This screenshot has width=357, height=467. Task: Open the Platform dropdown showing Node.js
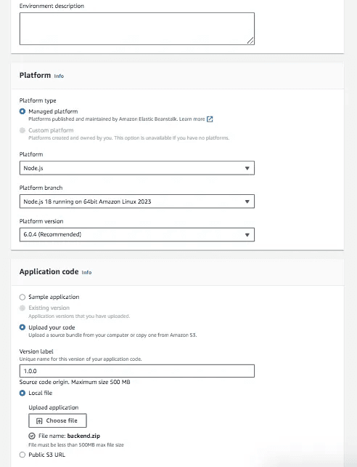click(137, 168)
